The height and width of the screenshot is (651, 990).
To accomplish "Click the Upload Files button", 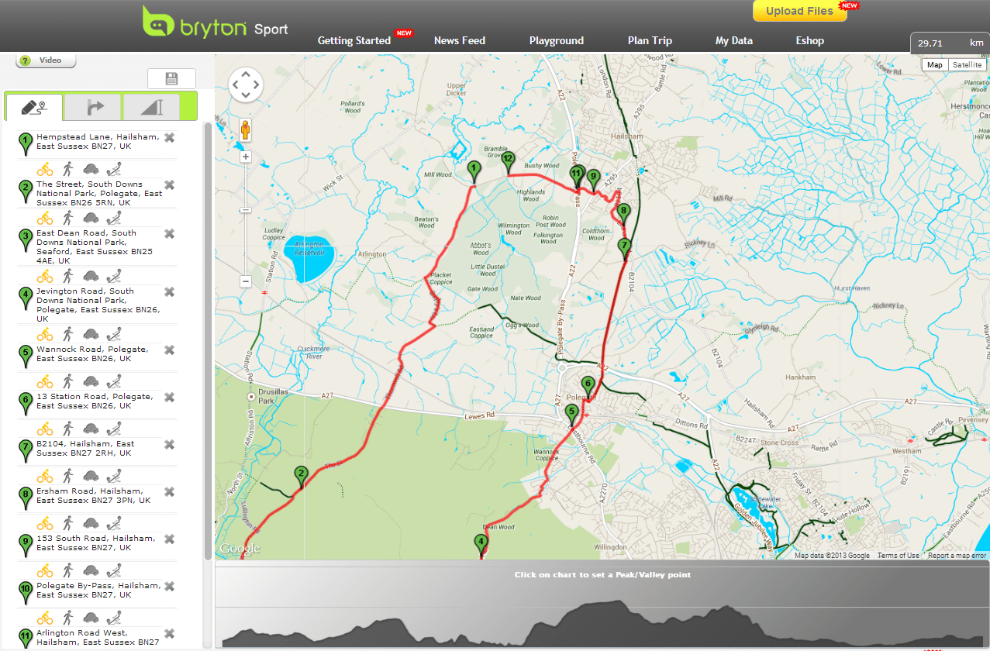I will 799,11.
